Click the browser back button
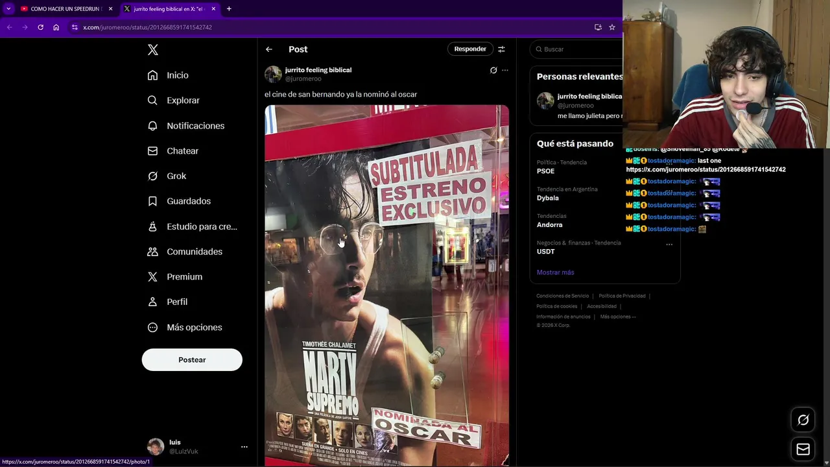The width and height of the screenshot is (830, 467). tap(9, 27)
